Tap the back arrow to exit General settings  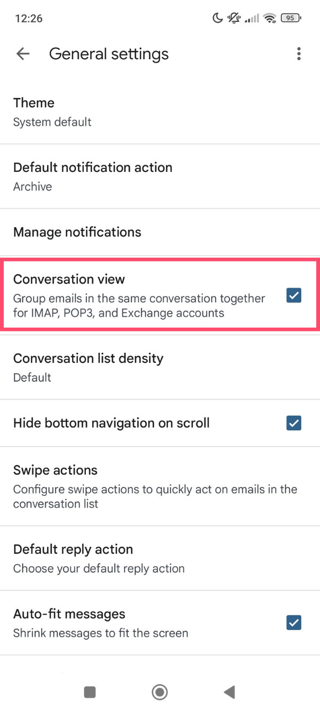pyautogui.click(x=22, y=53)
